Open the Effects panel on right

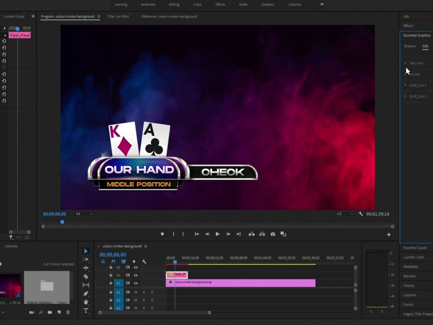[x=408, y=26]
